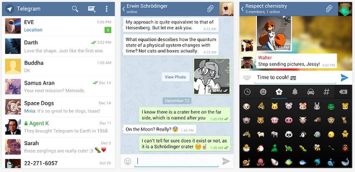Viewport: 355px width, 172px height.
Task: Go back from Respect chemistry group
Action: tap(242, 9)
